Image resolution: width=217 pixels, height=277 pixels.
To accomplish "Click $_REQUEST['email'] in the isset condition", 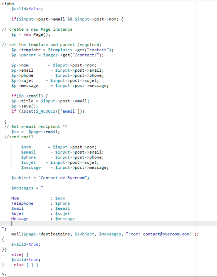I will (58, 111).
